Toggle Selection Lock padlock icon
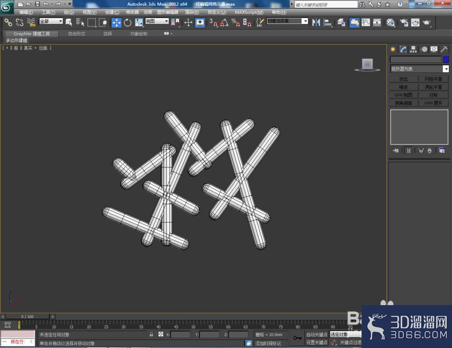The height and width of the screenshot is (348, 452). (x=151, y=334)
